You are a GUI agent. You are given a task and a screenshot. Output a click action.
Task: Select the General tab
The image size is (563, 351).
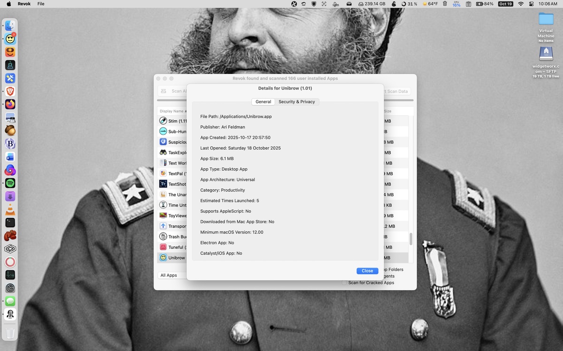point(263,102)
